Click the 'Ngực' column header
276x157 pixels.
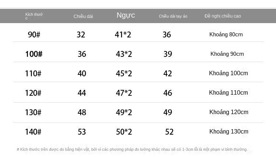pos(125,15)
